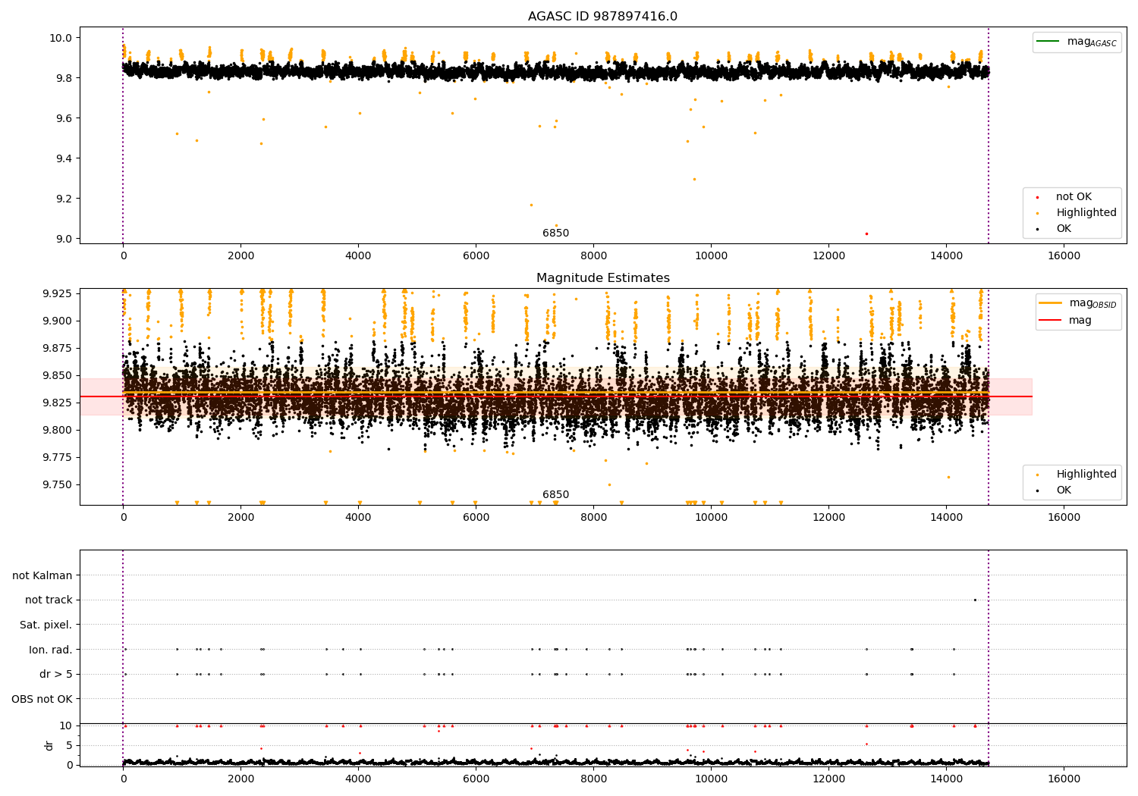Viewport: 1138px width, 796px height.
Task: Click the 'Ion. rad.' axis label
Action: 50,650
